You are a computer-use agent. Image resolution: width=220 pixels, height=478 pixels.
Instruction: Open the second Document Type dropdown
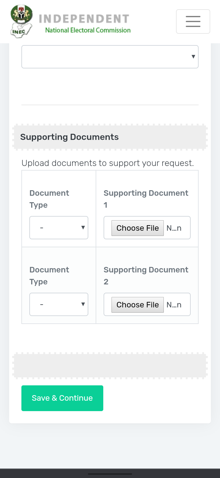click(59, 304)
